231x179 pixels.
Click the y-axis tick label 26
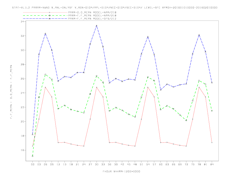[x=22, y=79]
